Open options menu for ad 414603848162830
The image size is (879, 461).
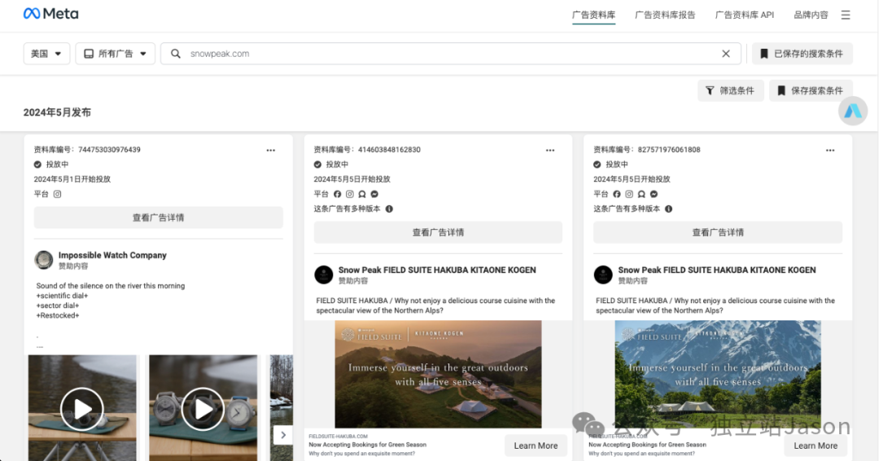click(550, 150)
